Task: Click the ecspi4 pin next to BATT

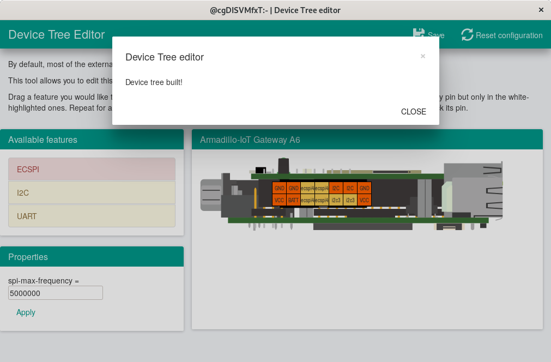Action: [307, 200]
